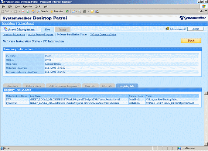
Task: Click the Main Menu link
Action: tap(8, 23)
